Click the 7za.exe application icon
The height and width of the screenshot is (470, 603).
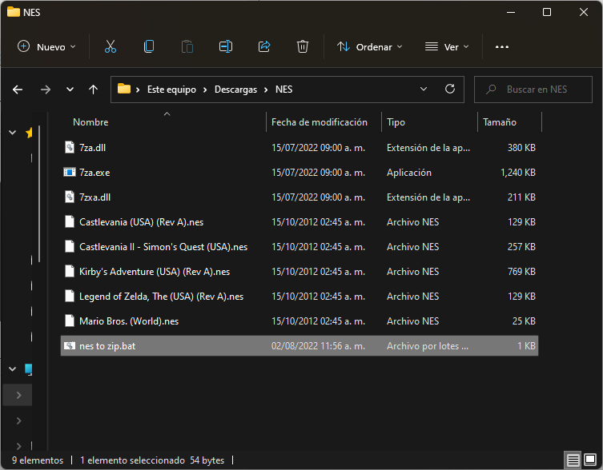coord(70,172)
